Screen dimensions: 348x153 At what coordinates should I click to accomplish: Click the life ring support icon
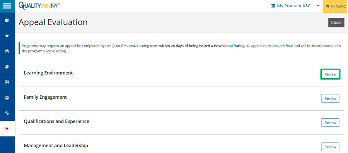pos(7,98)
